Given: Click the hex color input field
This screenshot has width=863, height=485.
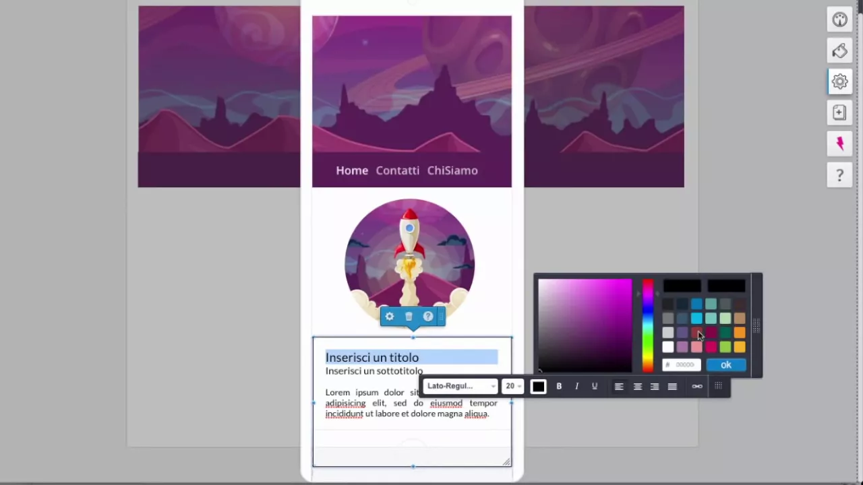Looking at the screenshot, I should 682,364.
